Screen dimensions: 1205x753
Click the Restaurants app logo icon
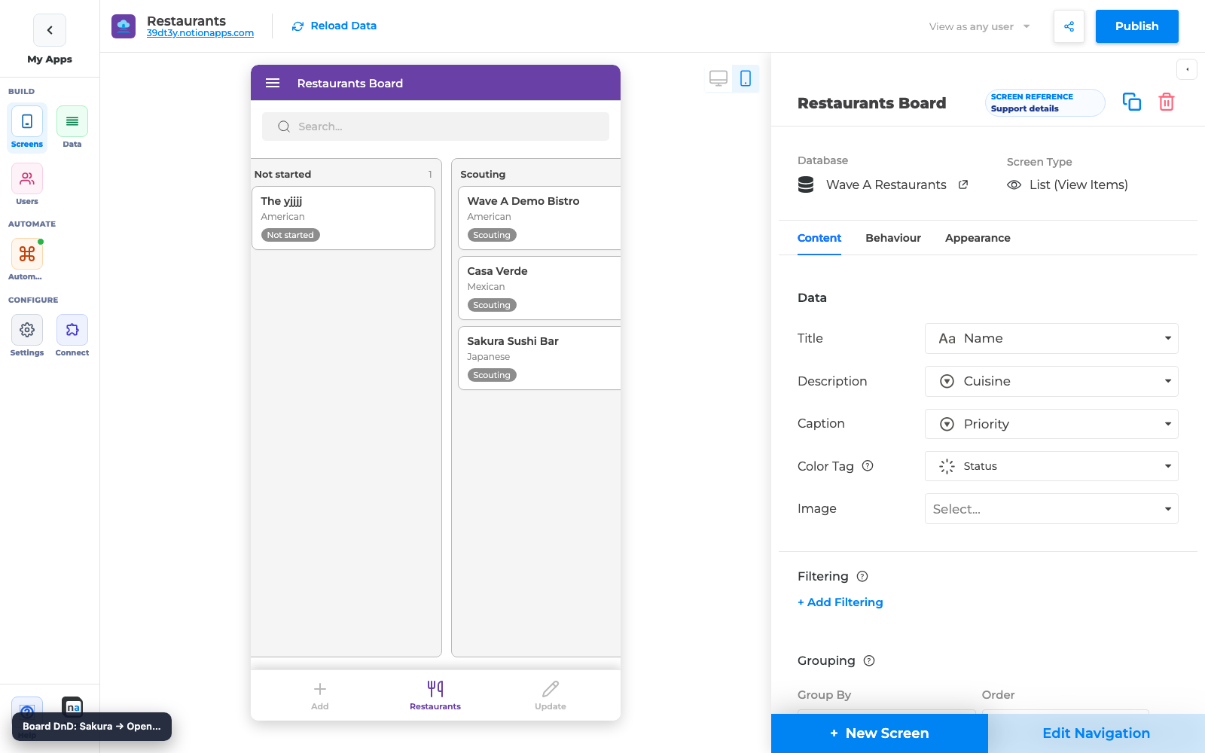pos(124,26)
